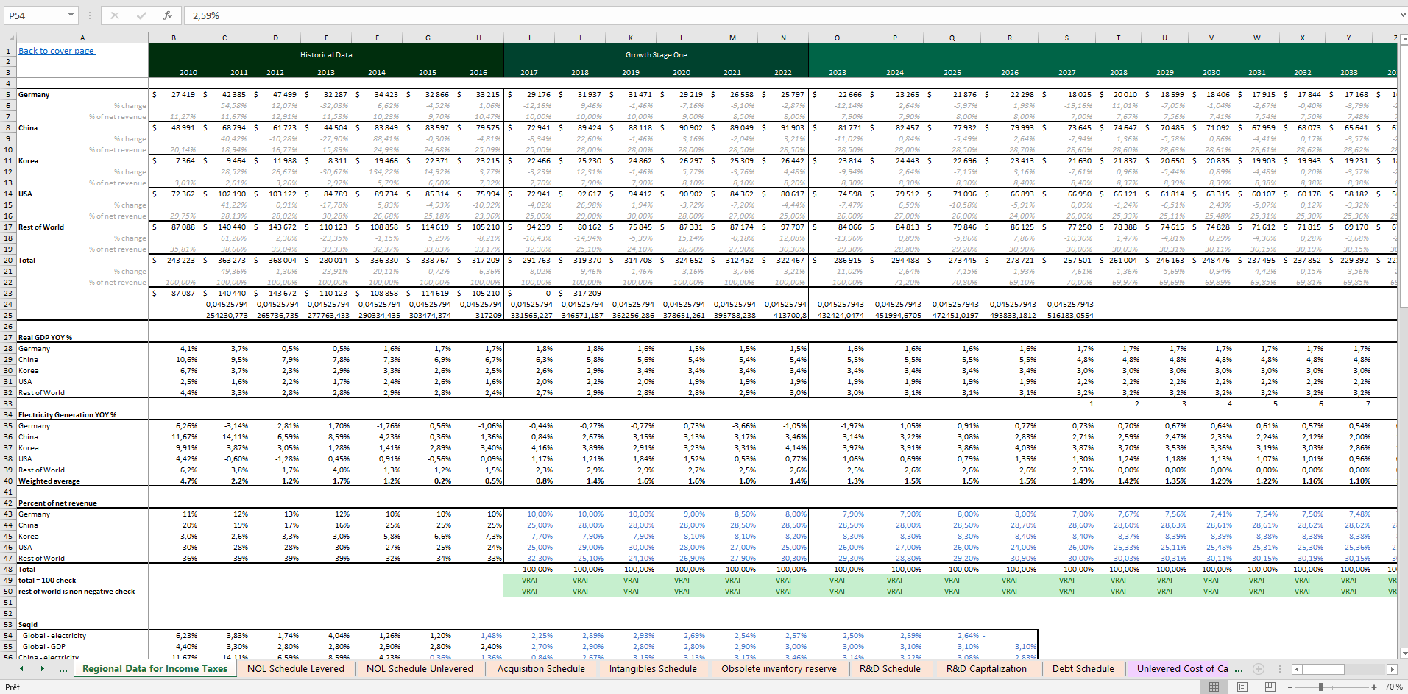Click the zoom in plus button
The width and height of the screenshot is (1408, 694).
click(x=1374, y=687)
